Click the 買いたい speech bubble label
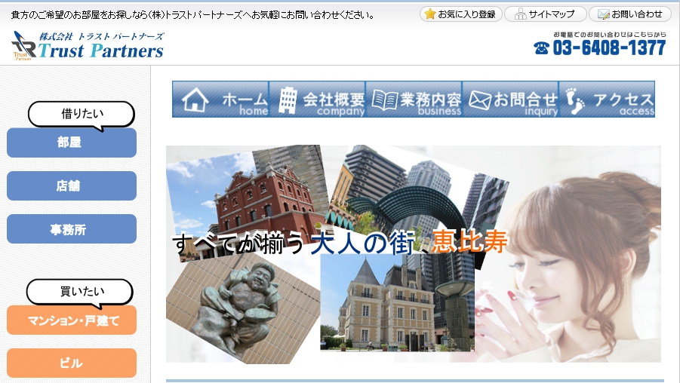The image size is (680, 383). tap(80, 292)
